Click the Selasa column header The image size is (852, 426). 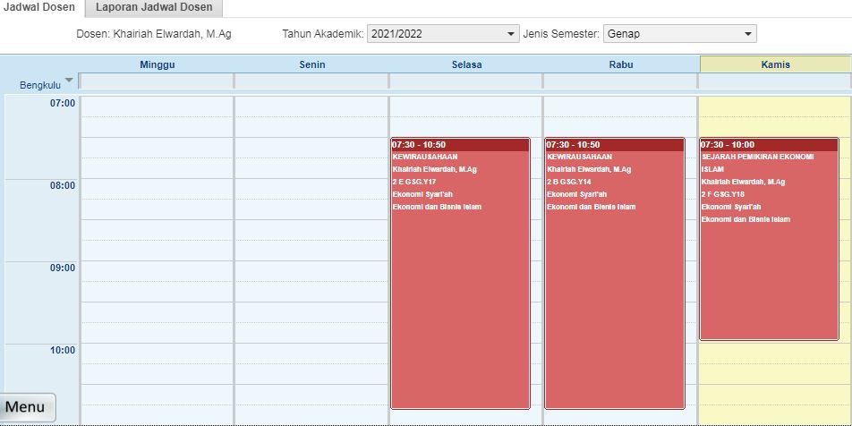[466, 64]
